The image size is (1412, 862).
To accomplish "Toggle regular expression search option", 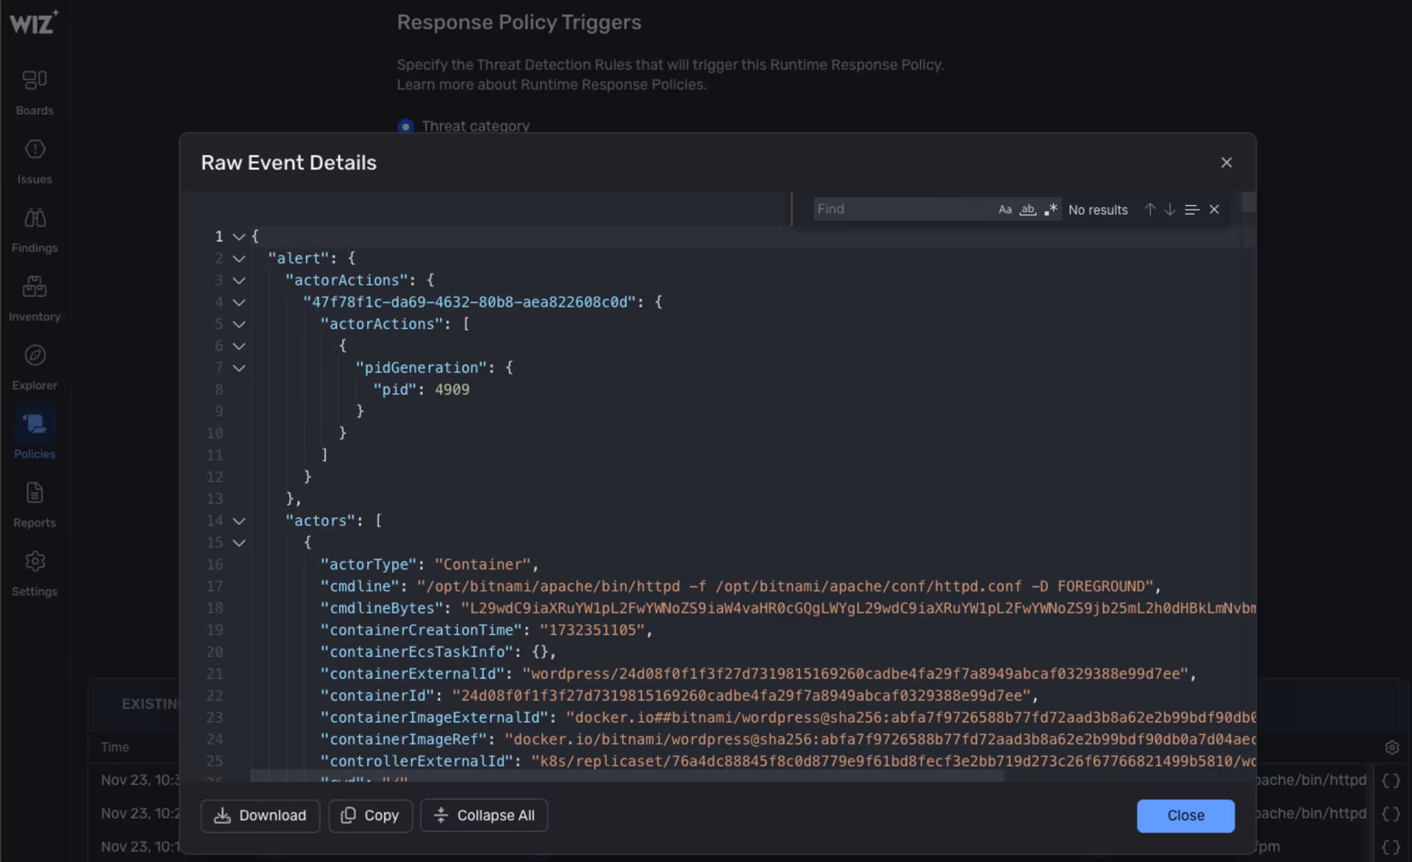I will click(x=1050, y=210).
